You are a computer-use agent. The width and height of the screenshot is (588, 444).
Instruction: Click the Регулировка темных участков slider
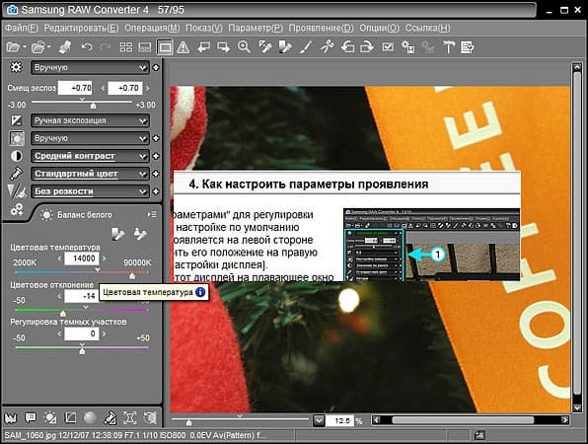click(x=82, y=348)
